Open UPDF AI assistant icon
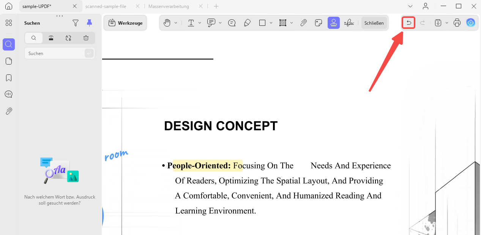This screenshot has height=235, width=481. [471, 23]
